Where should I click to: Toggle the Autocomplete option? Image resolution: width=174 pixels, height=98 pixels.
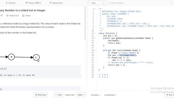click(116, 3)
